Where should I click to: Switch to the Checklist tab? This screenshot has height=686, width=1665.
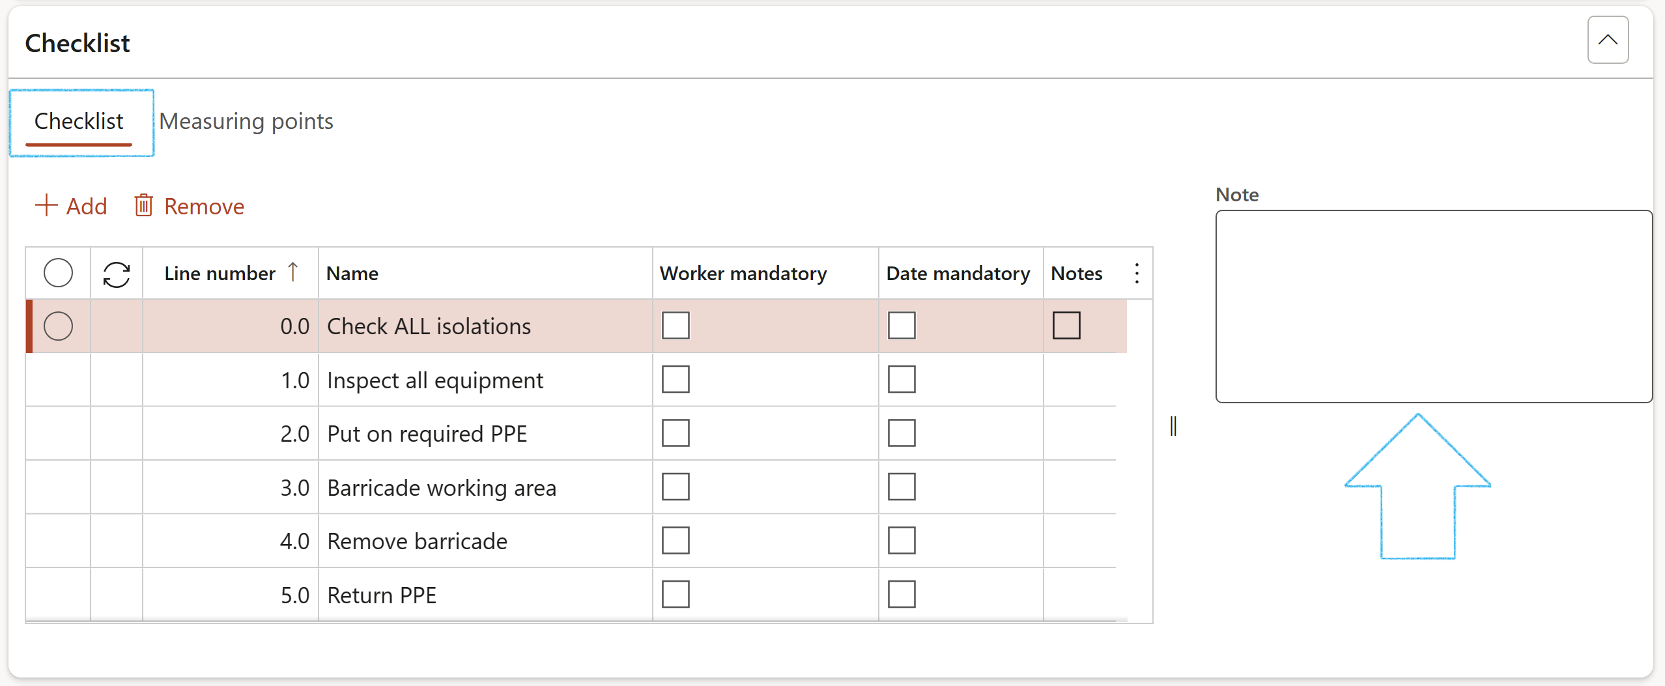[x=79, y=121]
